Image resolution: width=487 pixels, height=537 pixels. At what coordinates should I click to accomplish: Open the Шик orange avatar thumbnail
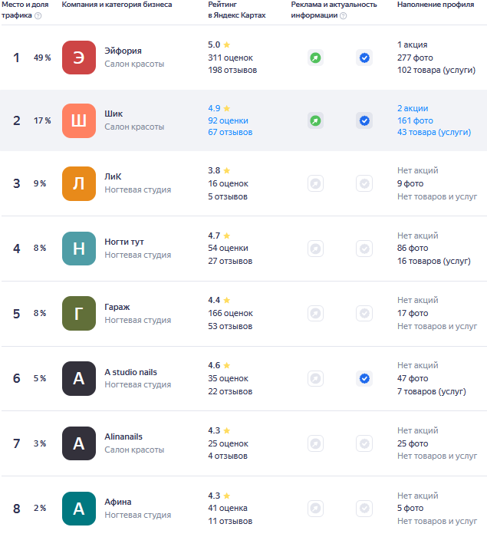[79, 120]
